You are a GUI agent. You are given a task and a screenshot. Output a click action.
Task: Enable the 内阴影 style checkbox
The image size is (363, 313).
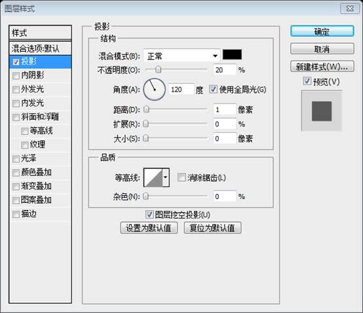click(x=16, y=75)
